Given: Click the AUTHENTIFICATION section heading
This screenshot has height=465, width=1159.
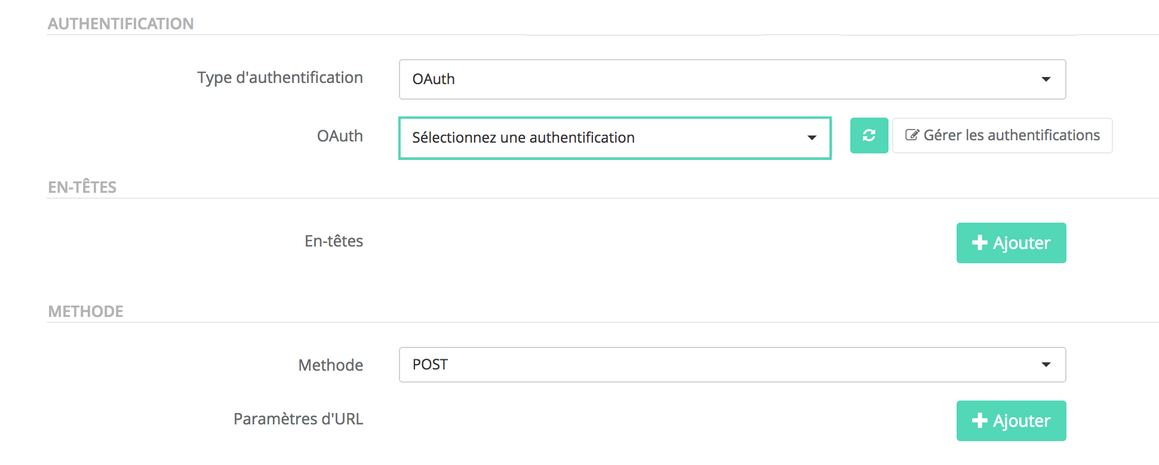Looking at the screenshot, I should [x=121, y=24].
